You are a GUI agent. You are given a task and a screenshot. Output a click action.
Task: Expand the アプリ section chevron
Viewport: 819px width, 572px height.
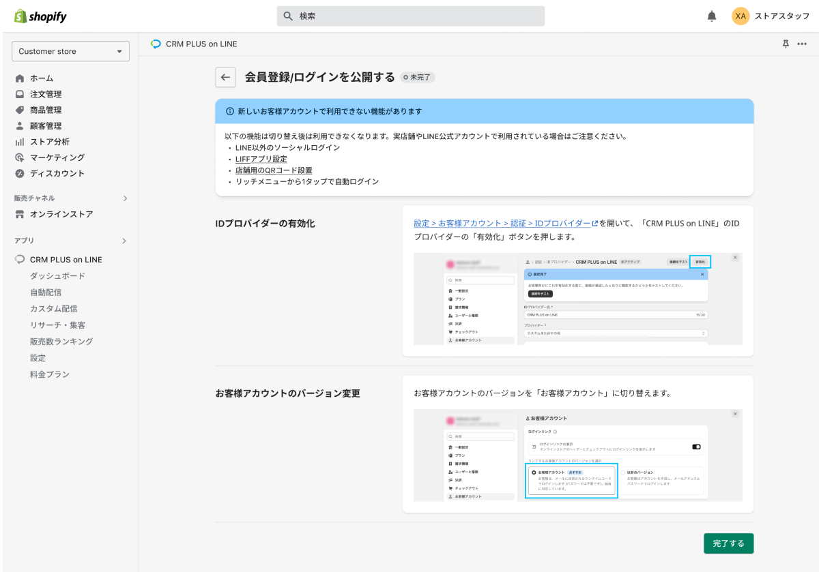[125, 241]
